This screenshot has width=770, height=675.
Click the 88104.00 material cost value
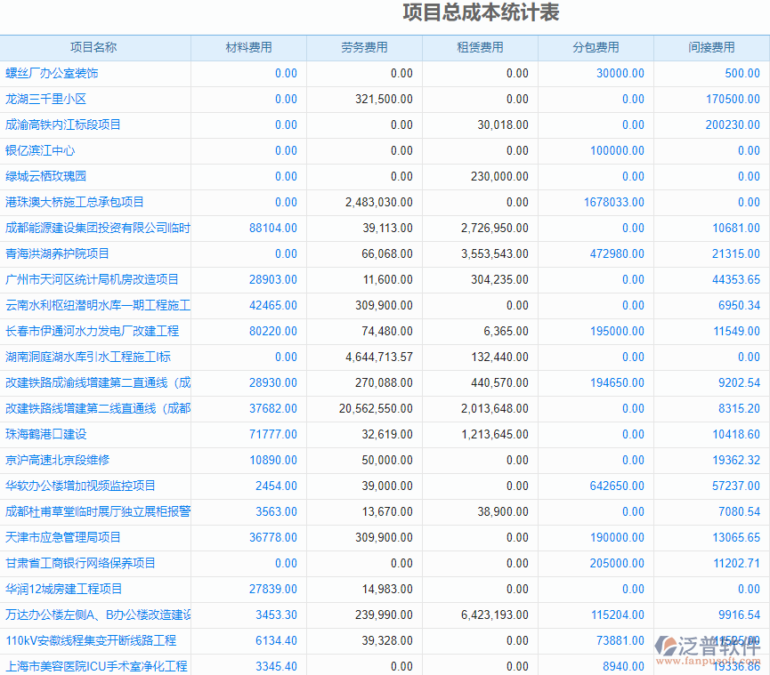tap(273, 228)
